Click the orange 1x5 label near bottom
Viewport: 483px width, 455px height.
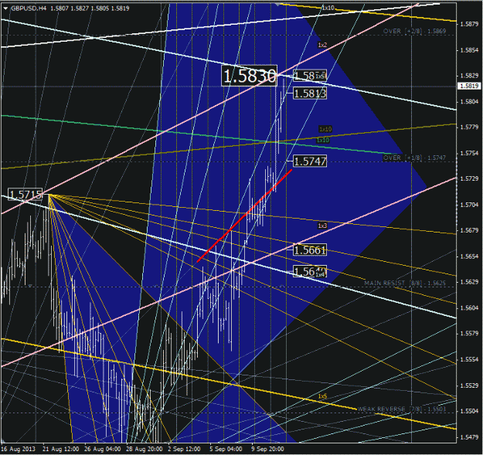(x=322, y=396)
